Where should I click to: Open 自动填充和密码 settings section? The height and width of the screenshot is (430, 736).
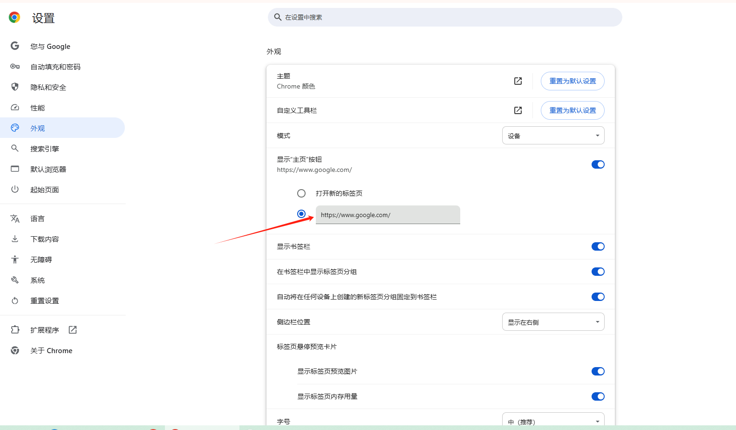pyautogui.click(x=62, y=67)
